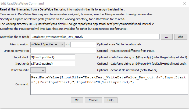Click the Units to convert to field
189x109 pixels.
[x=63, y=51]
